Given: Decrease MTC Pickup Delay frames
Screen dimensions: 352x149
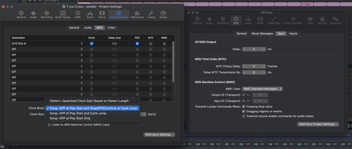Looking at the screenshot, I should coord(244,66).
